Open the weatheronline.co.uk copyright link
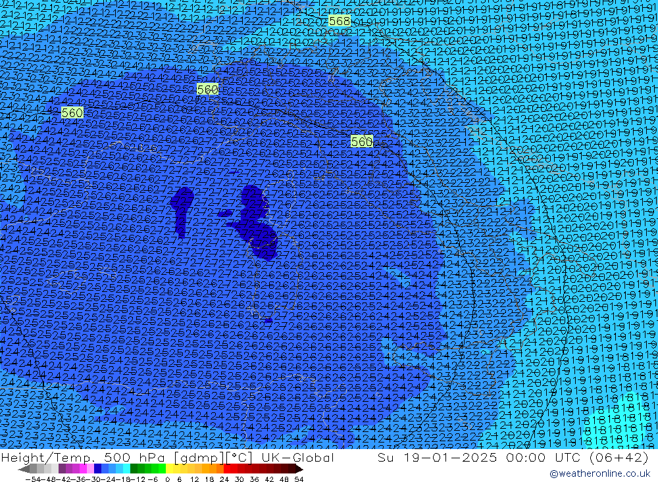The height and width of the screenshot is (482, 658). click(599, 473)
